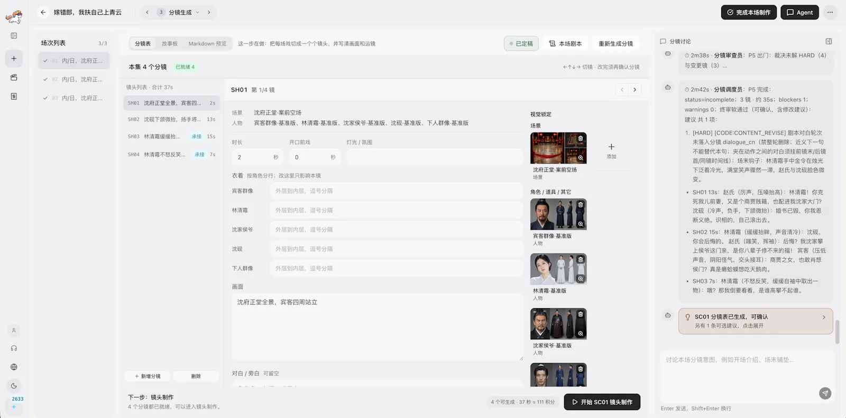846x418 pixels.
Task: Select shot SH03 林清霜缓缓抬
Action: [x=171, y=136]
